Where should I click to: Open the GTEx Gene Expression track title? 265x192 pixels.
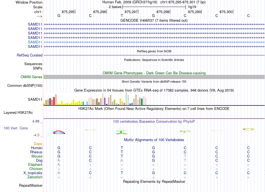[154, 90]
